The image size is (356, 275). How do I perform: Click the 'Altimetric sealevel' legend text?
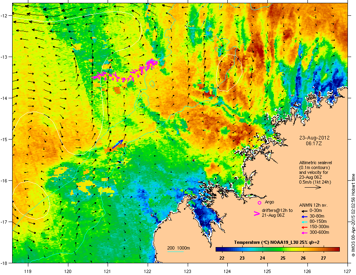[316, 163]
